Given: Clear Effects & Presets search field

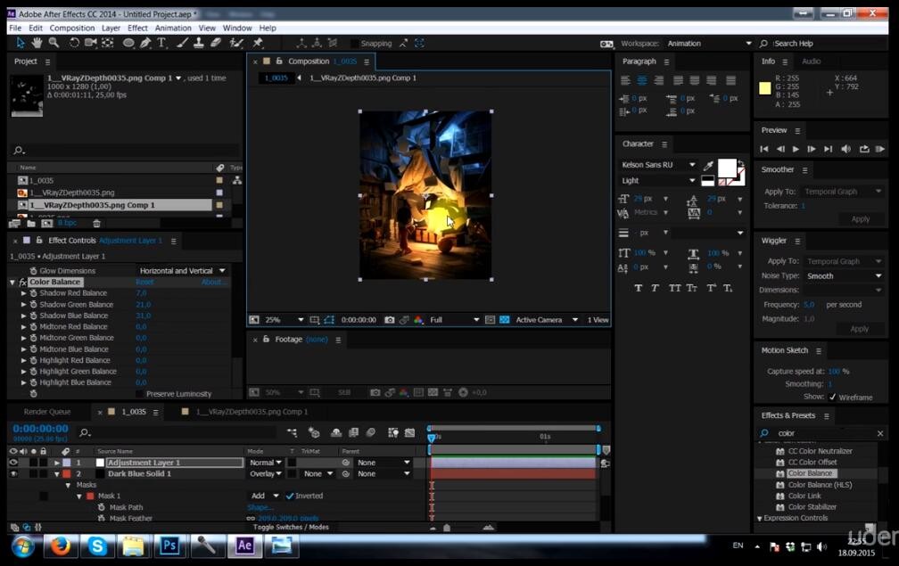Looking at the screenshot, I should [x=880, y=434].
